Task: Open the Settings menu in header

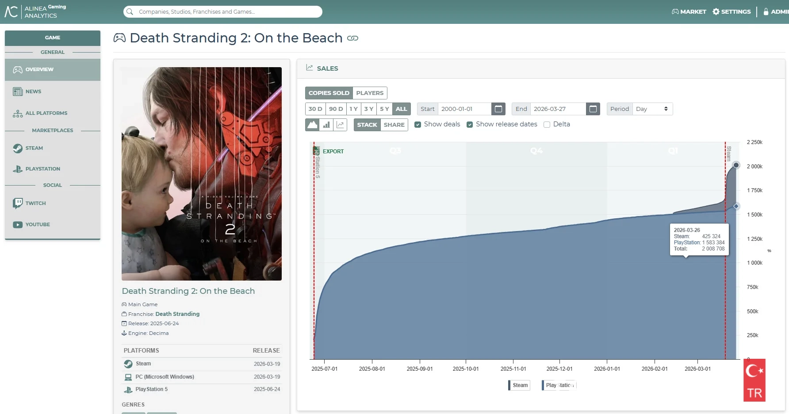Action: pyautogui.click(x=732, y=12)
